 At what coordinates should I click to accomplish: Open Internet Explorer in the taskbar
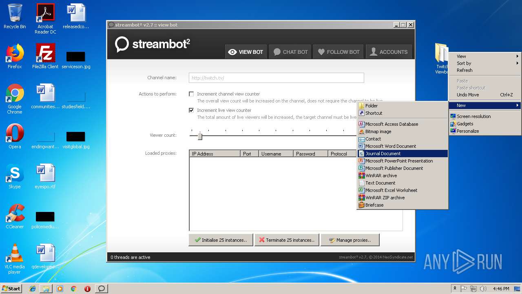[33, 289]
